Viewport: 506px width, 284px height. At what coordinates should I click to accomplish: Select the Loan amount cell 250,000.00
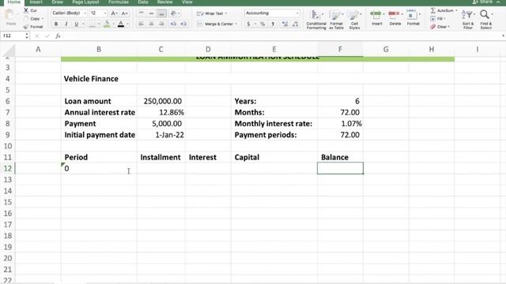161,101
